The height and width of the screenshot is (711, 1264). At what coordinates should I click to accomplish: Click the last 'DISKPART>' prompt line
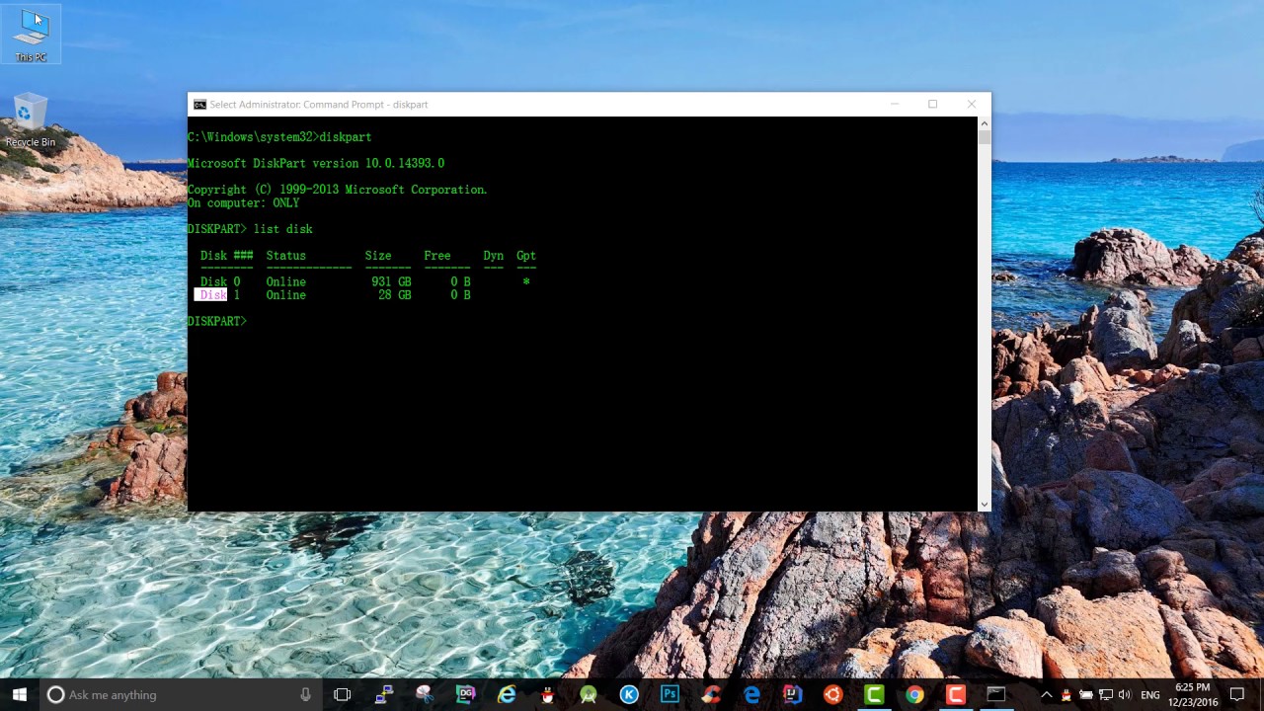tap(217, 321)
